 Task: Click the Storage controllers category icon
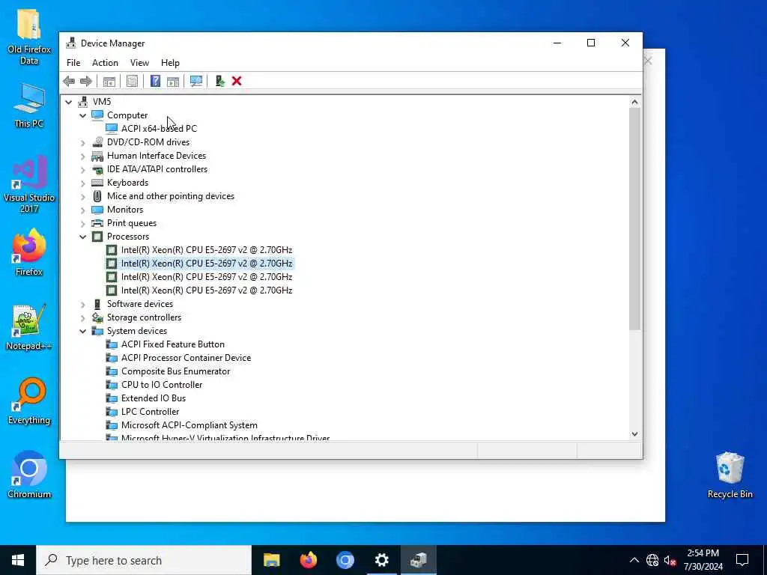(x=97, y=317)
